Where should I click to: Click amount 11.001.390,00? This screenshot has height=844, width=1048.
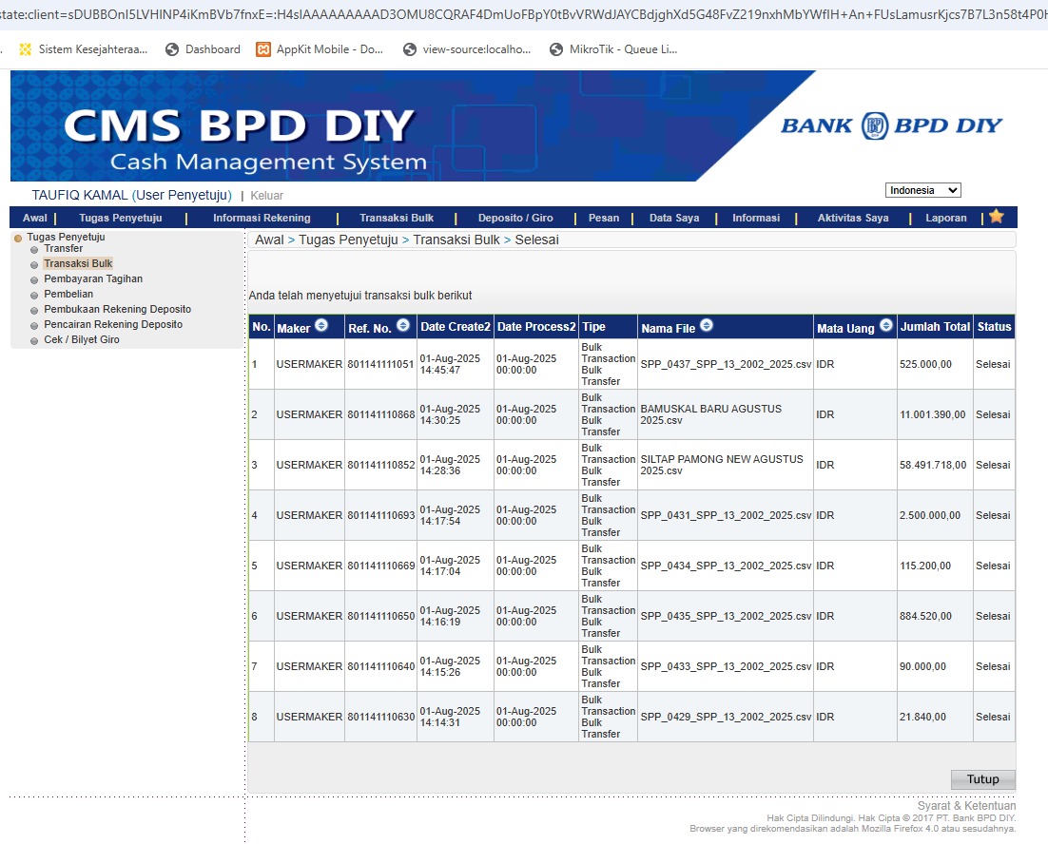932,414
